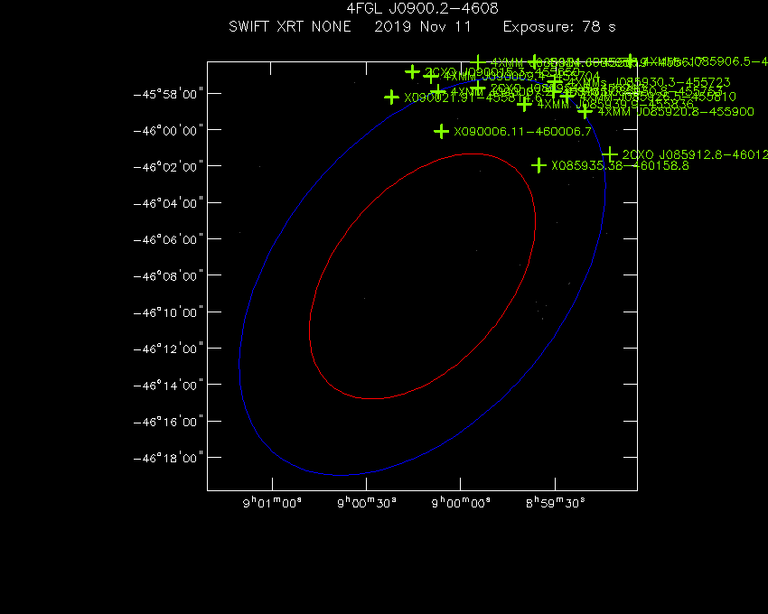Image resolution: width=768 pixels, height=614 pixels.
Task: Click declination label -46°16'00"
Action: tap(168, 422)
